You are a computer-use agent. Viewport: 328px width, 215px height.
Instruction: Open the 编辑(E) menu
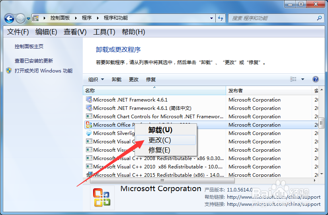[x=46, y=32]
